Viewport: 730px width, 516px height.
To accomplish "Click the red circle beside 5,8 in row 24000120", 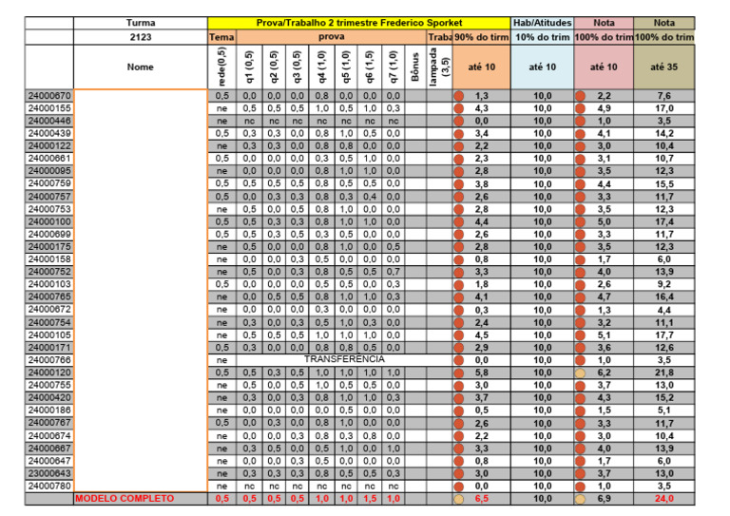I will click(x=458, y=373).
